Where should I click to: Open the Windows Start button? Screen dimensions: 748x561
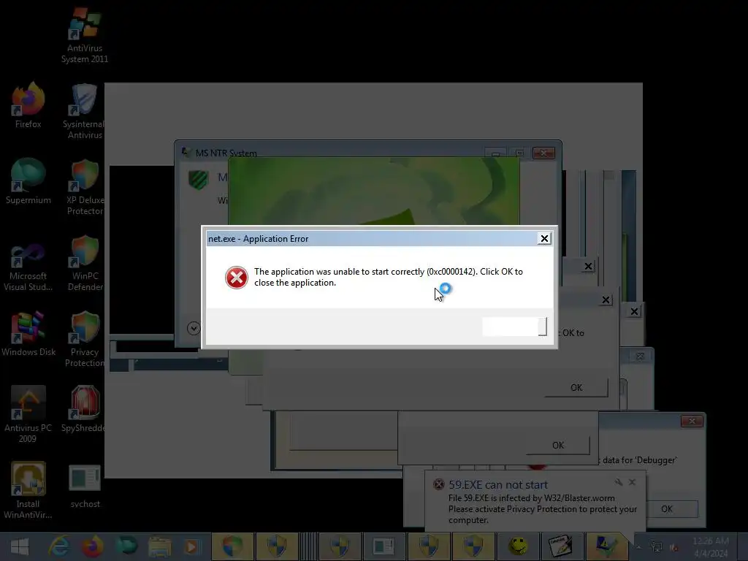coord(20,546)
